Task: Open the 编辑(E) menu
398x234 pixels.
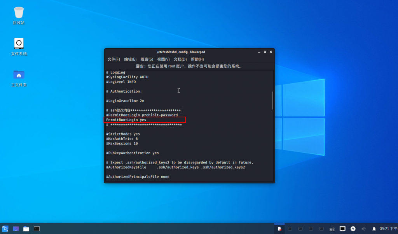Action: click(130, 59)
